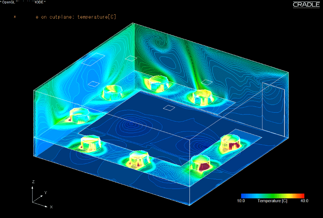
Task: Click the 'cutplane: temperature[C]' title text
Action: coord(83,17)
